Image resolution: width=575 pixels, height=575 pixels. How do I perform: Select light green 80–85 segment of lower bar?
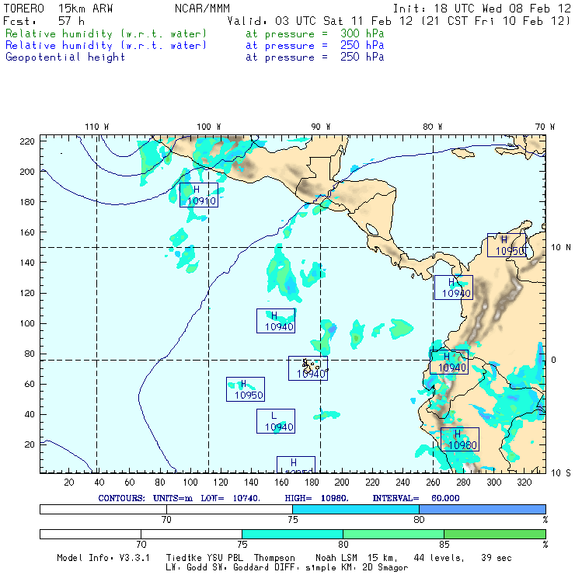pyautogui.click(x=393, y=535)
